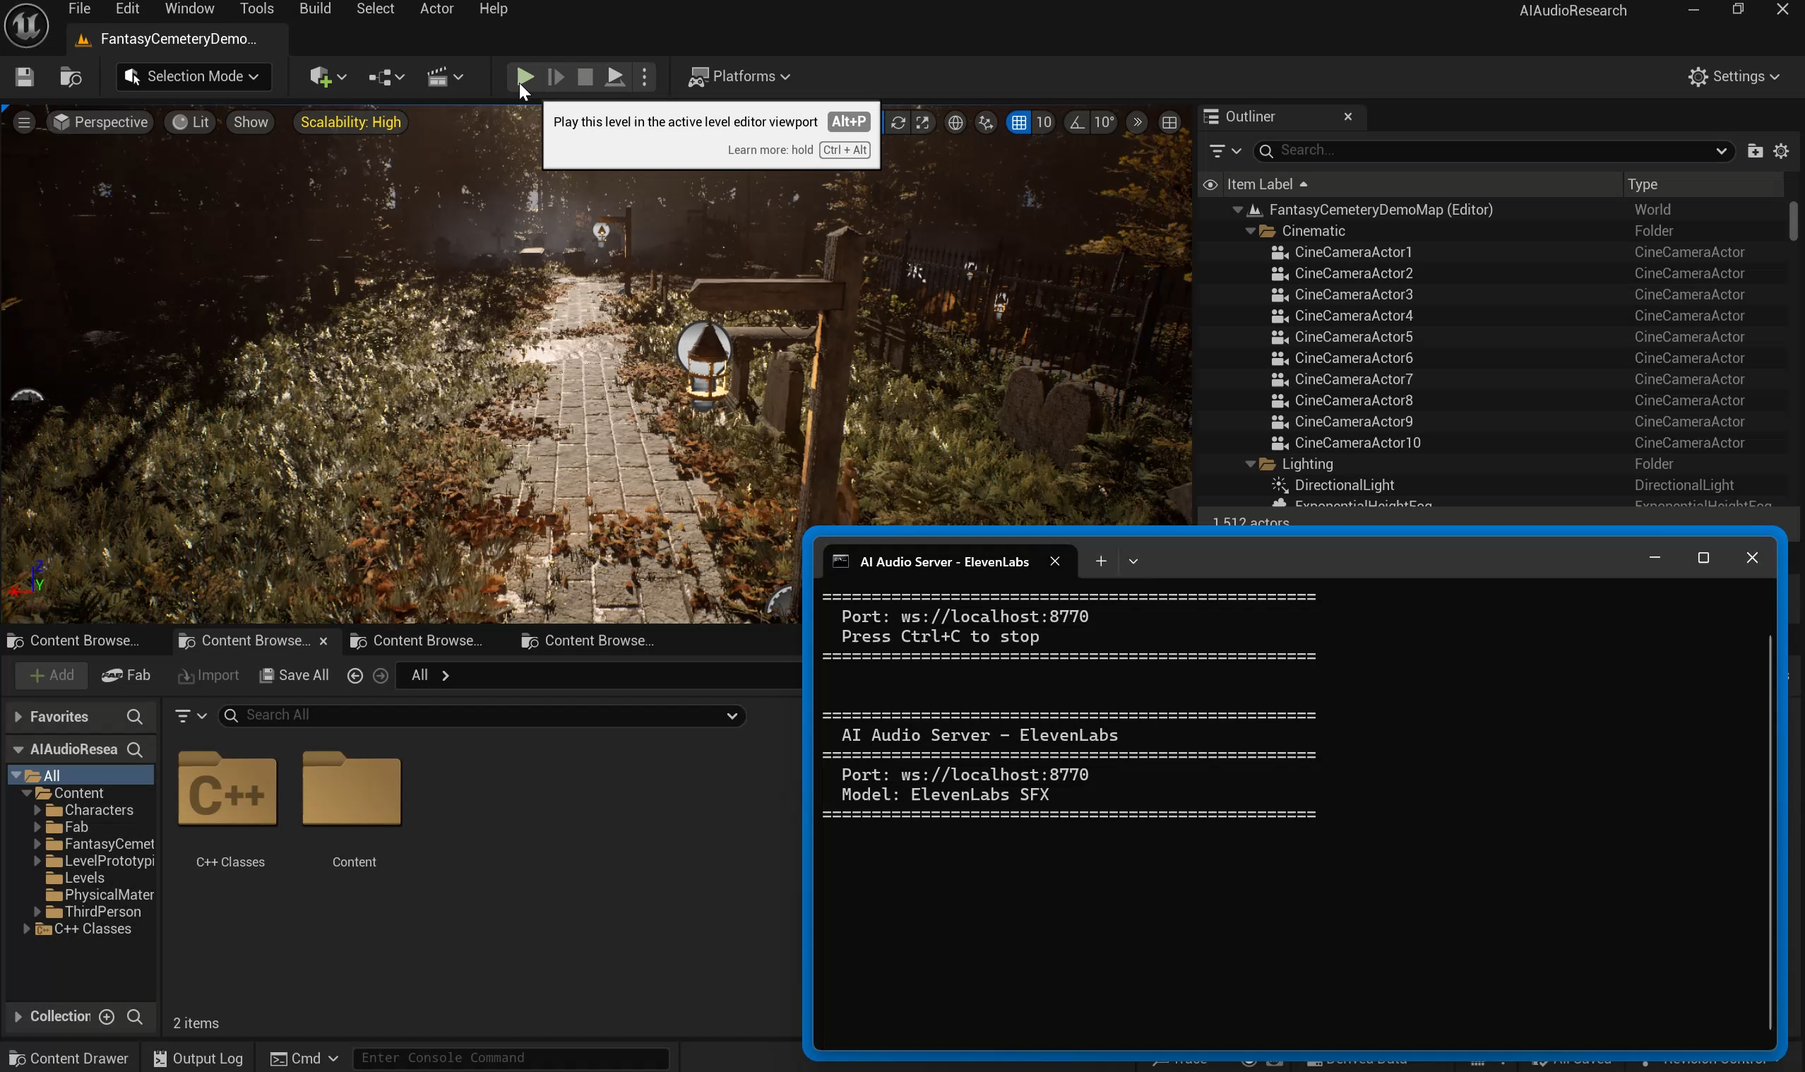Select CineCameraActor5 in the Outliner
The width and height of the screenshot is (1805, 1072).
(1353, 338)
